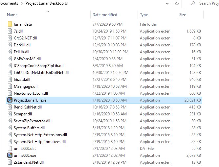This screenshot has height=167, width=219.
Task: Sort files by the Name column
Action: tap(12, 15)
